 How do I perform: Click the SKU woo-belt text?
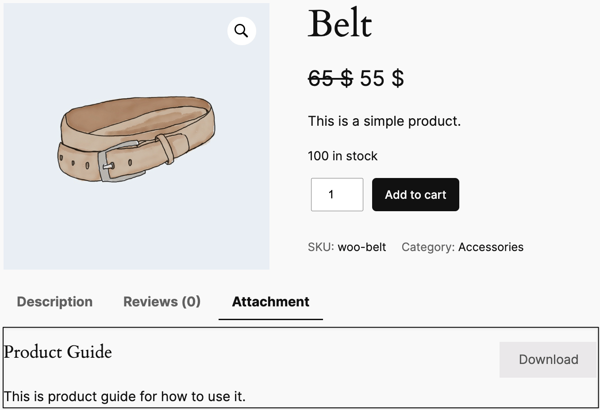(x=362, y=247)
